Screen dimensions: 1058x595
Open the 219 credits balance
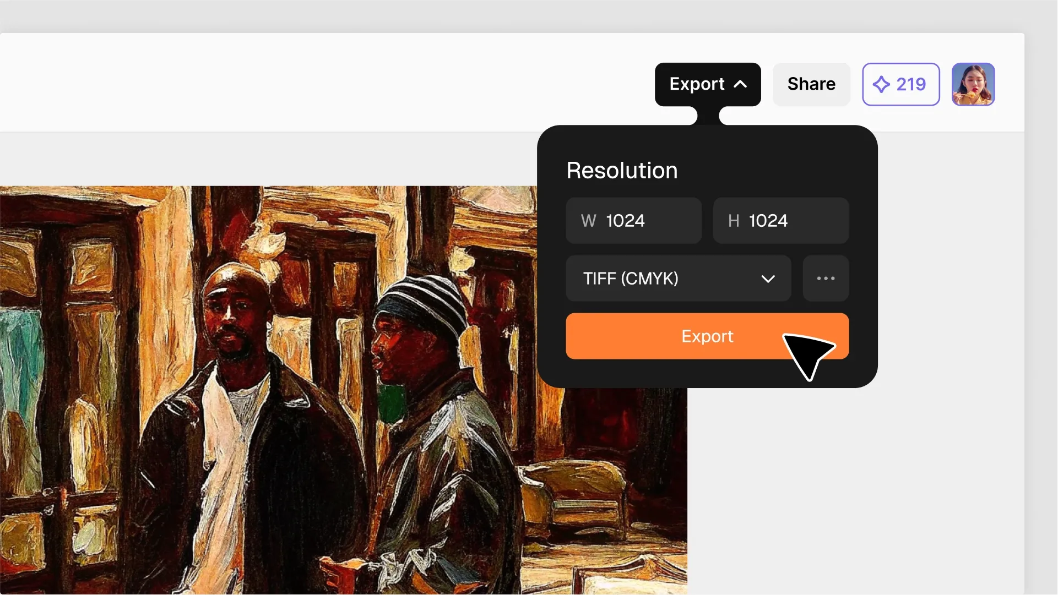click(x=900, y=84)
